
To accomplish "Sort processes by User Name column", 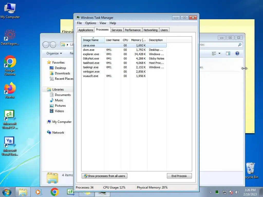I will [x=113, y=40].
